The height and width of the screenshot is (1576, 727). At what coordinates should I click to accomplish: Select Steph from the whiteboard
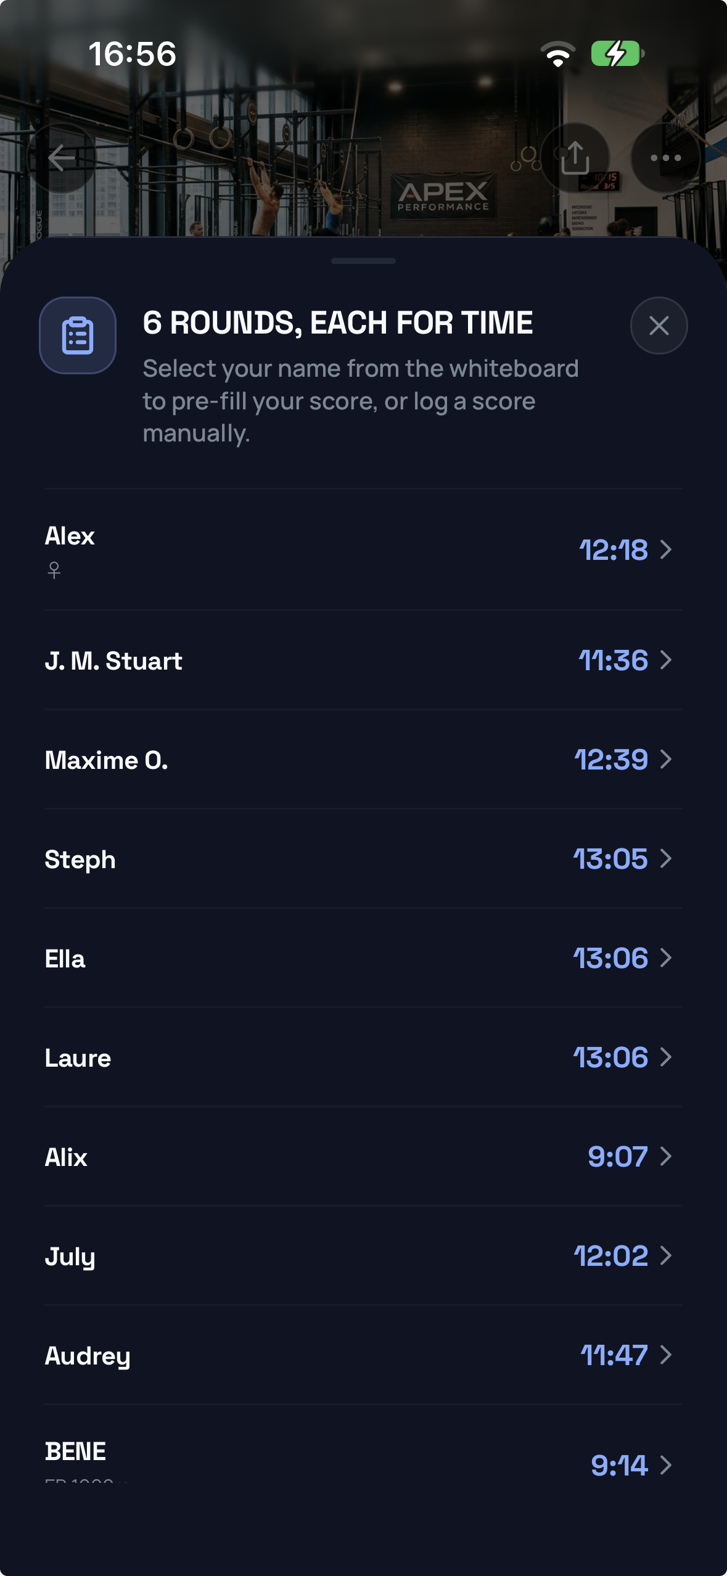click(x=363, y=858)
